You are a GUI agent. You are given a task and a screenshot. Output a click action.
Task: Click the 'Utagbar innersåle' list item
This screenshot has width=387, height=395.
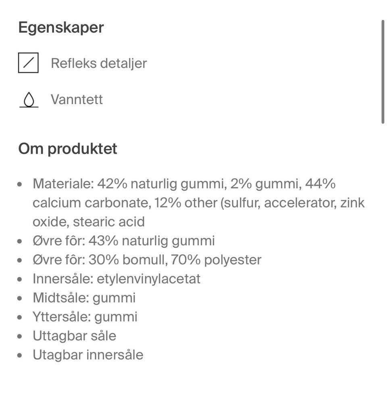88,355
